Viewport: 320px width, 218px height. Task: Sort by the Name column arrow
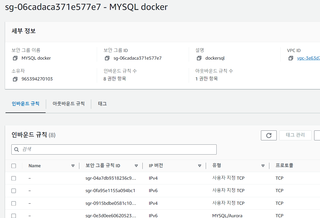coord(73,166)
